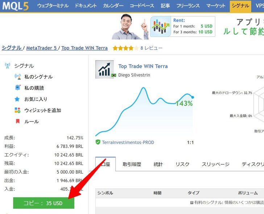Click the Rent banner chart icon
264x214 pixels.
pos(161,26)
